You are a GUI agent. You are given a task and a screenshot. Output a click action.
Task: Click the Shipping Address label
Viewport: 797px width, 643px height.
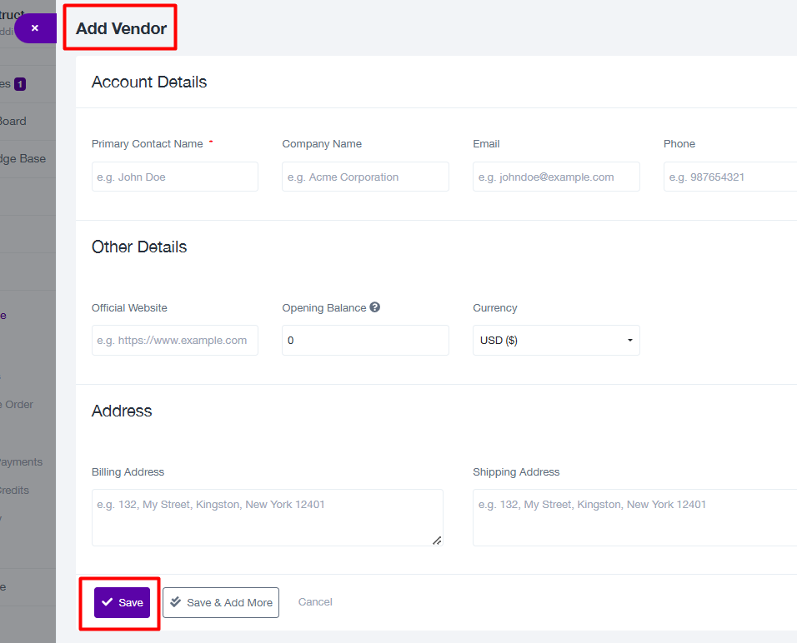[516, 471]
